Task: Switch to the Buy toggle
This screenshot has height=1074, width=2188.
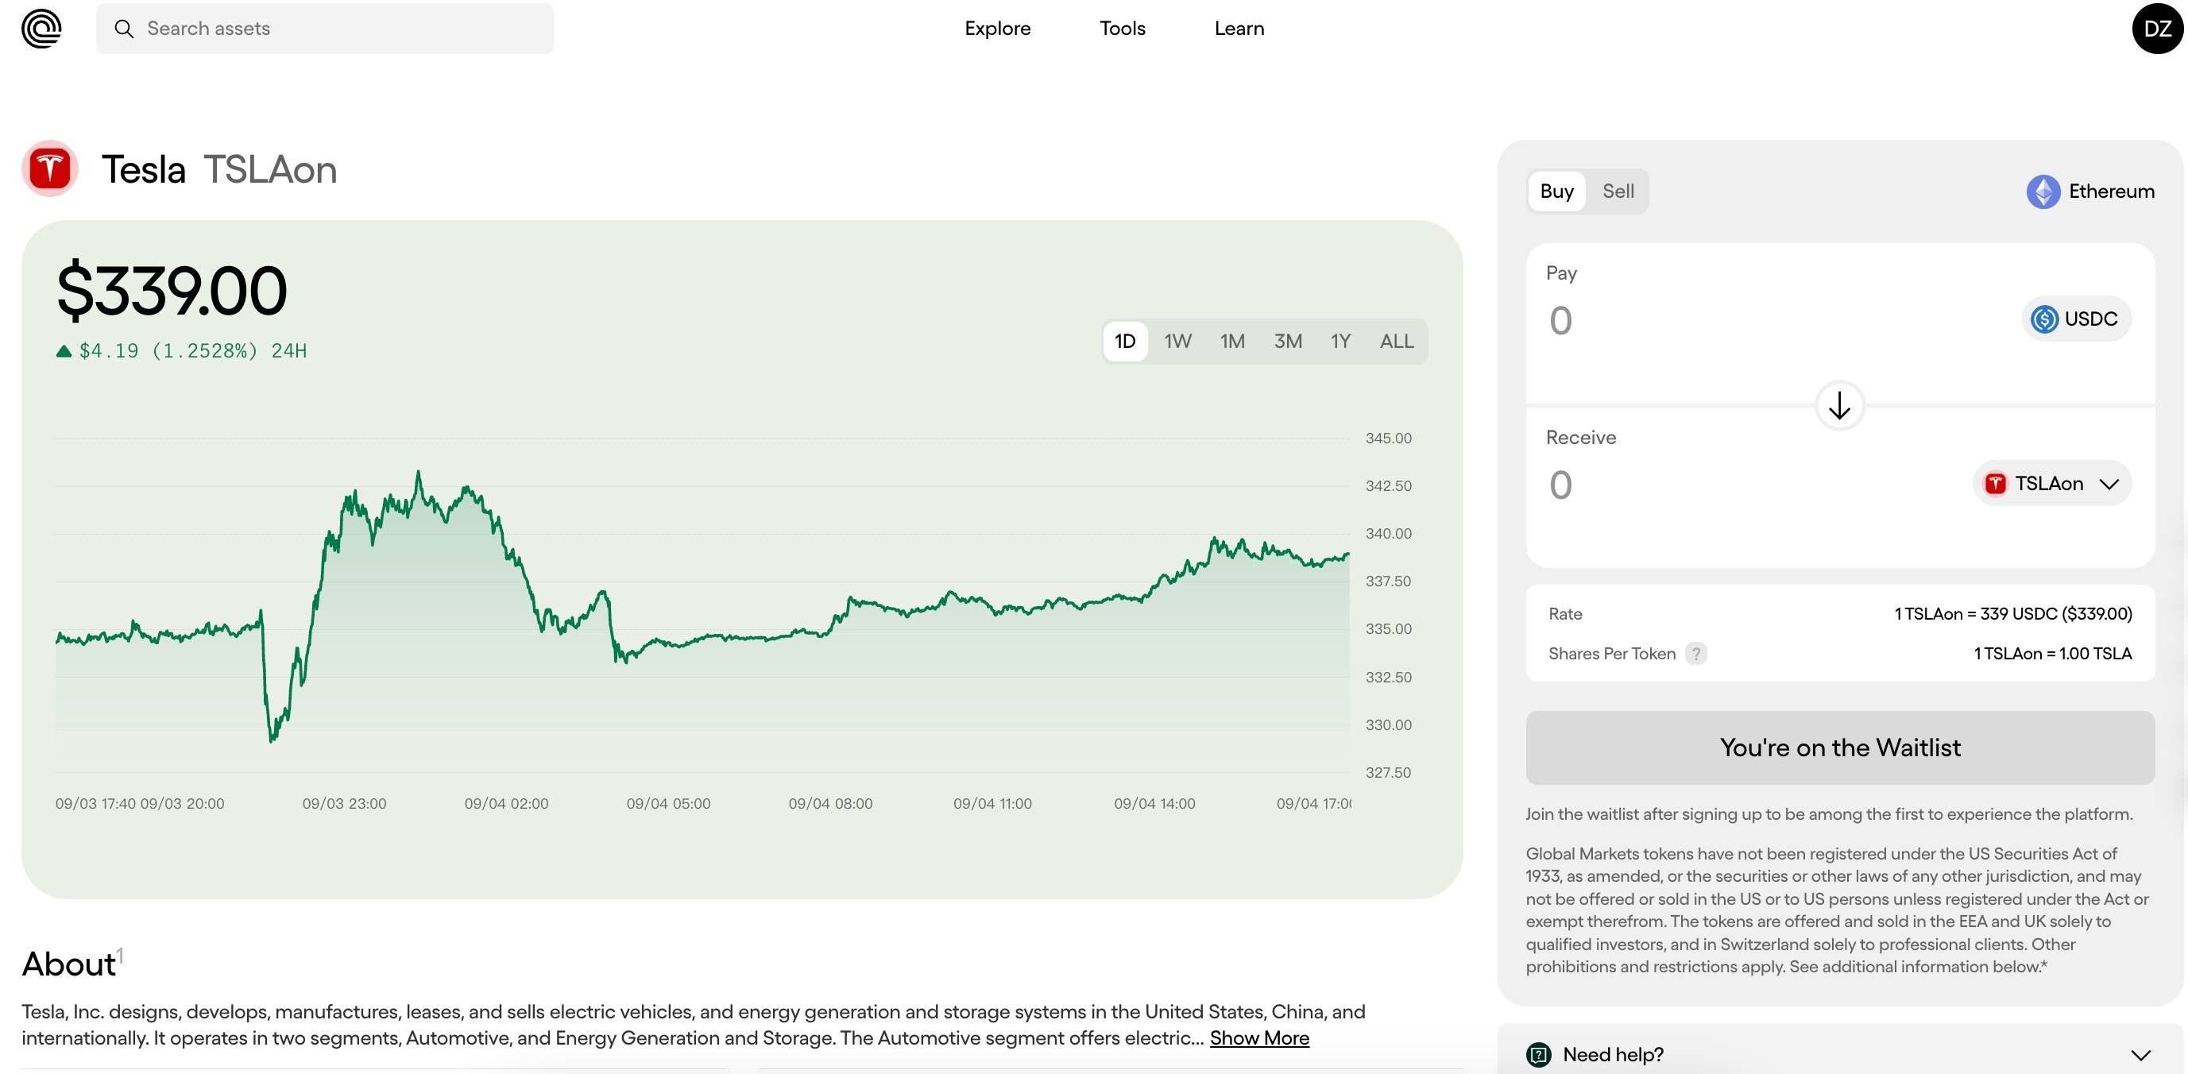Action: [x=1556, y=191]
